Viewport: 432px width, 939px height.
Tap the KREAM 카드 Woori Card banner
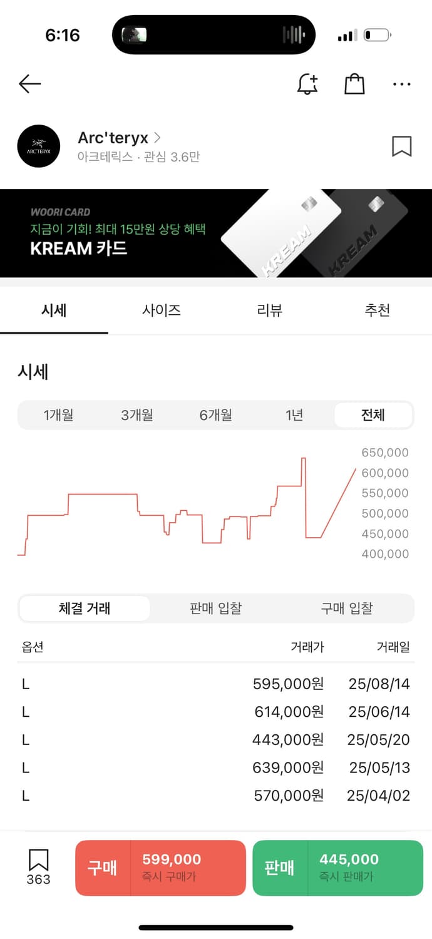point(216,233)
